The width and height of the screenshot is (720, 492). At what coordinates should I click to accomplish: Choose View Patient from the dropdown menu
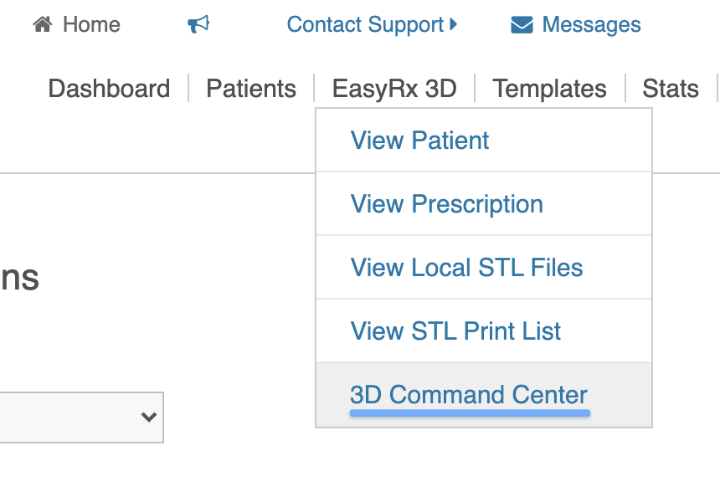click(484, 140)
